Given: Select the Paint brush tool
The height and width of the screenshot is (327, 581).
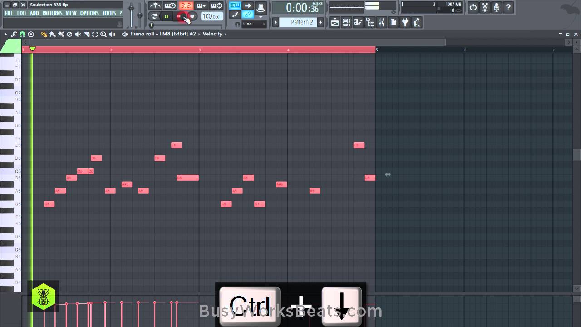Looking at the screenshot, I should [53, 34].
